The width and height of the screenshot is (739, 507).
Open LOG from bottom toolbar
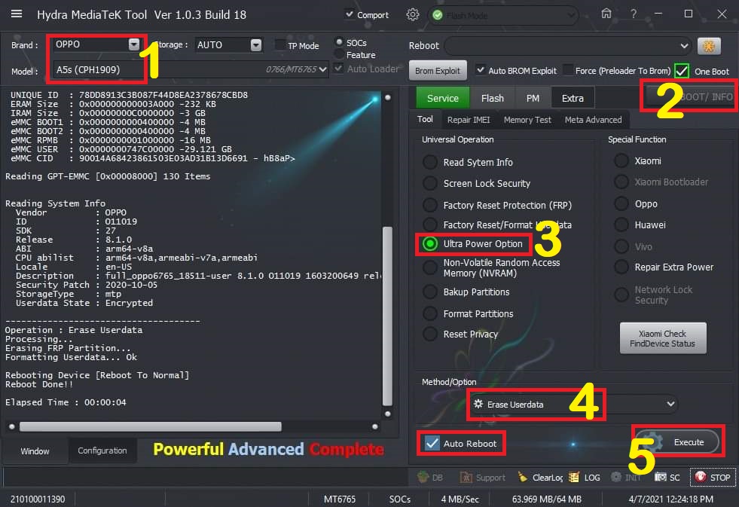point(585,478)
